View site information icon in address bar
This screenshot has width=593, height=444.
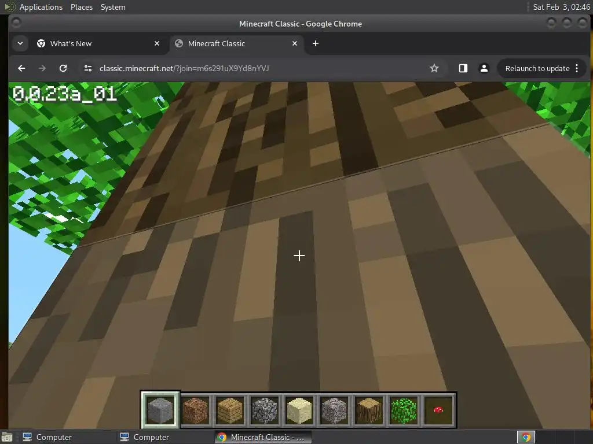88,68
